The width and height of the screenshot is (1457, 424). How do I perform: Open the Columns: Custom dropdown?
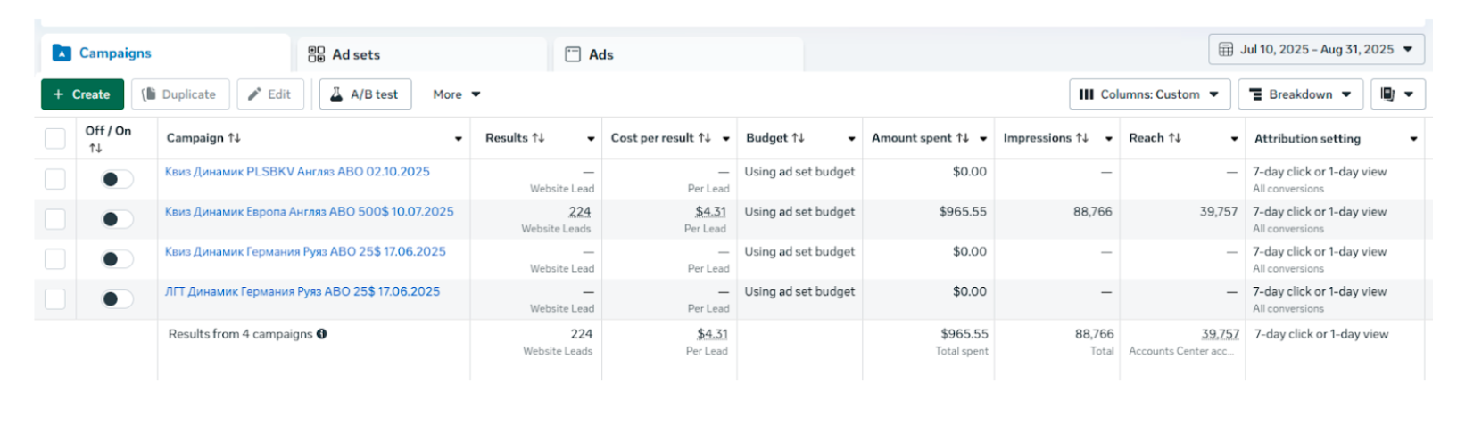[1149, 94]
